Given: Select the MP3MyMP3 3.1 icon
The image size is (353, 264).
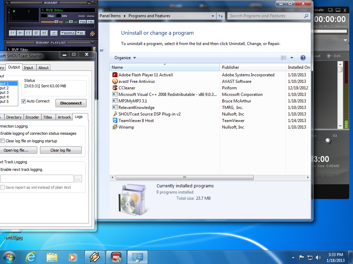Looking at the screenshot, I should pos(115,101).
